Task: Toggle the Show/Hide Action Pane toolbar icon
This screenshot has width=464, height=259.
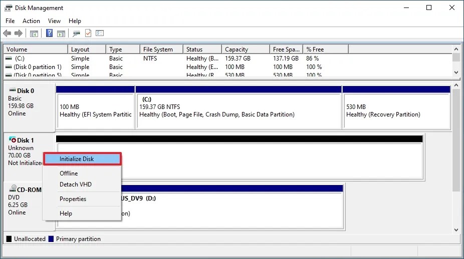Action: 61,33
